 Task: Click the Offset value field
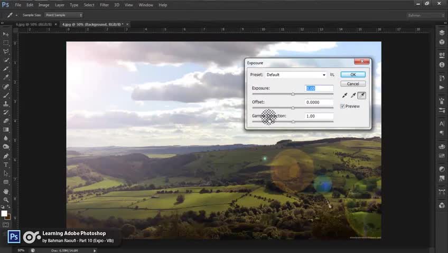319,102
